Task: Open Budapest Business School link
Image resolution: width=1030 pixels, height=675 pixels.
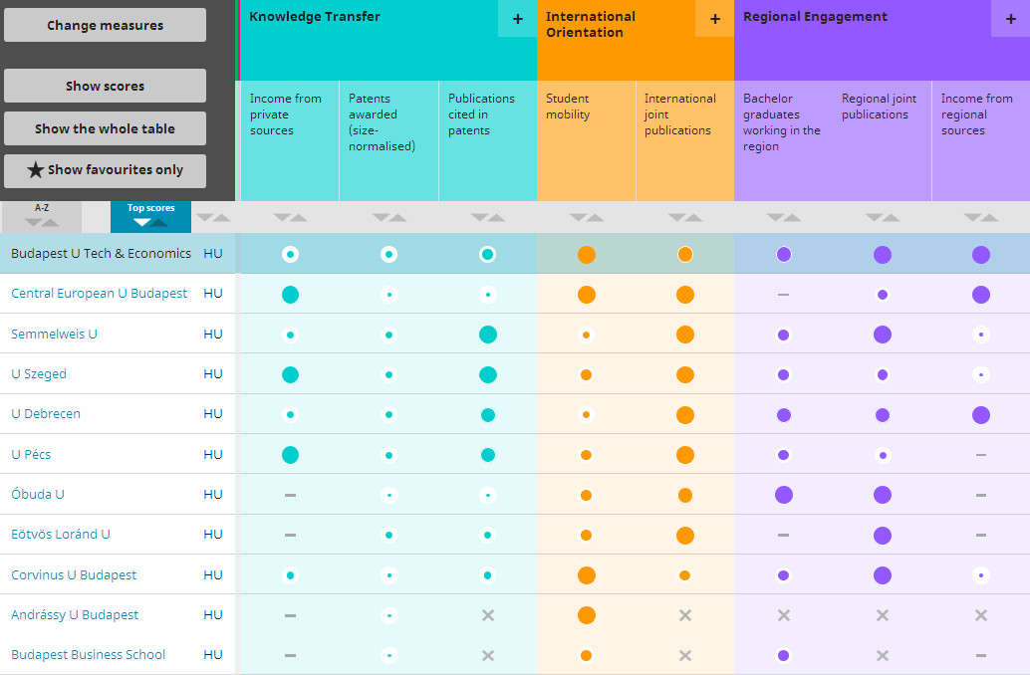Action: 88,655
